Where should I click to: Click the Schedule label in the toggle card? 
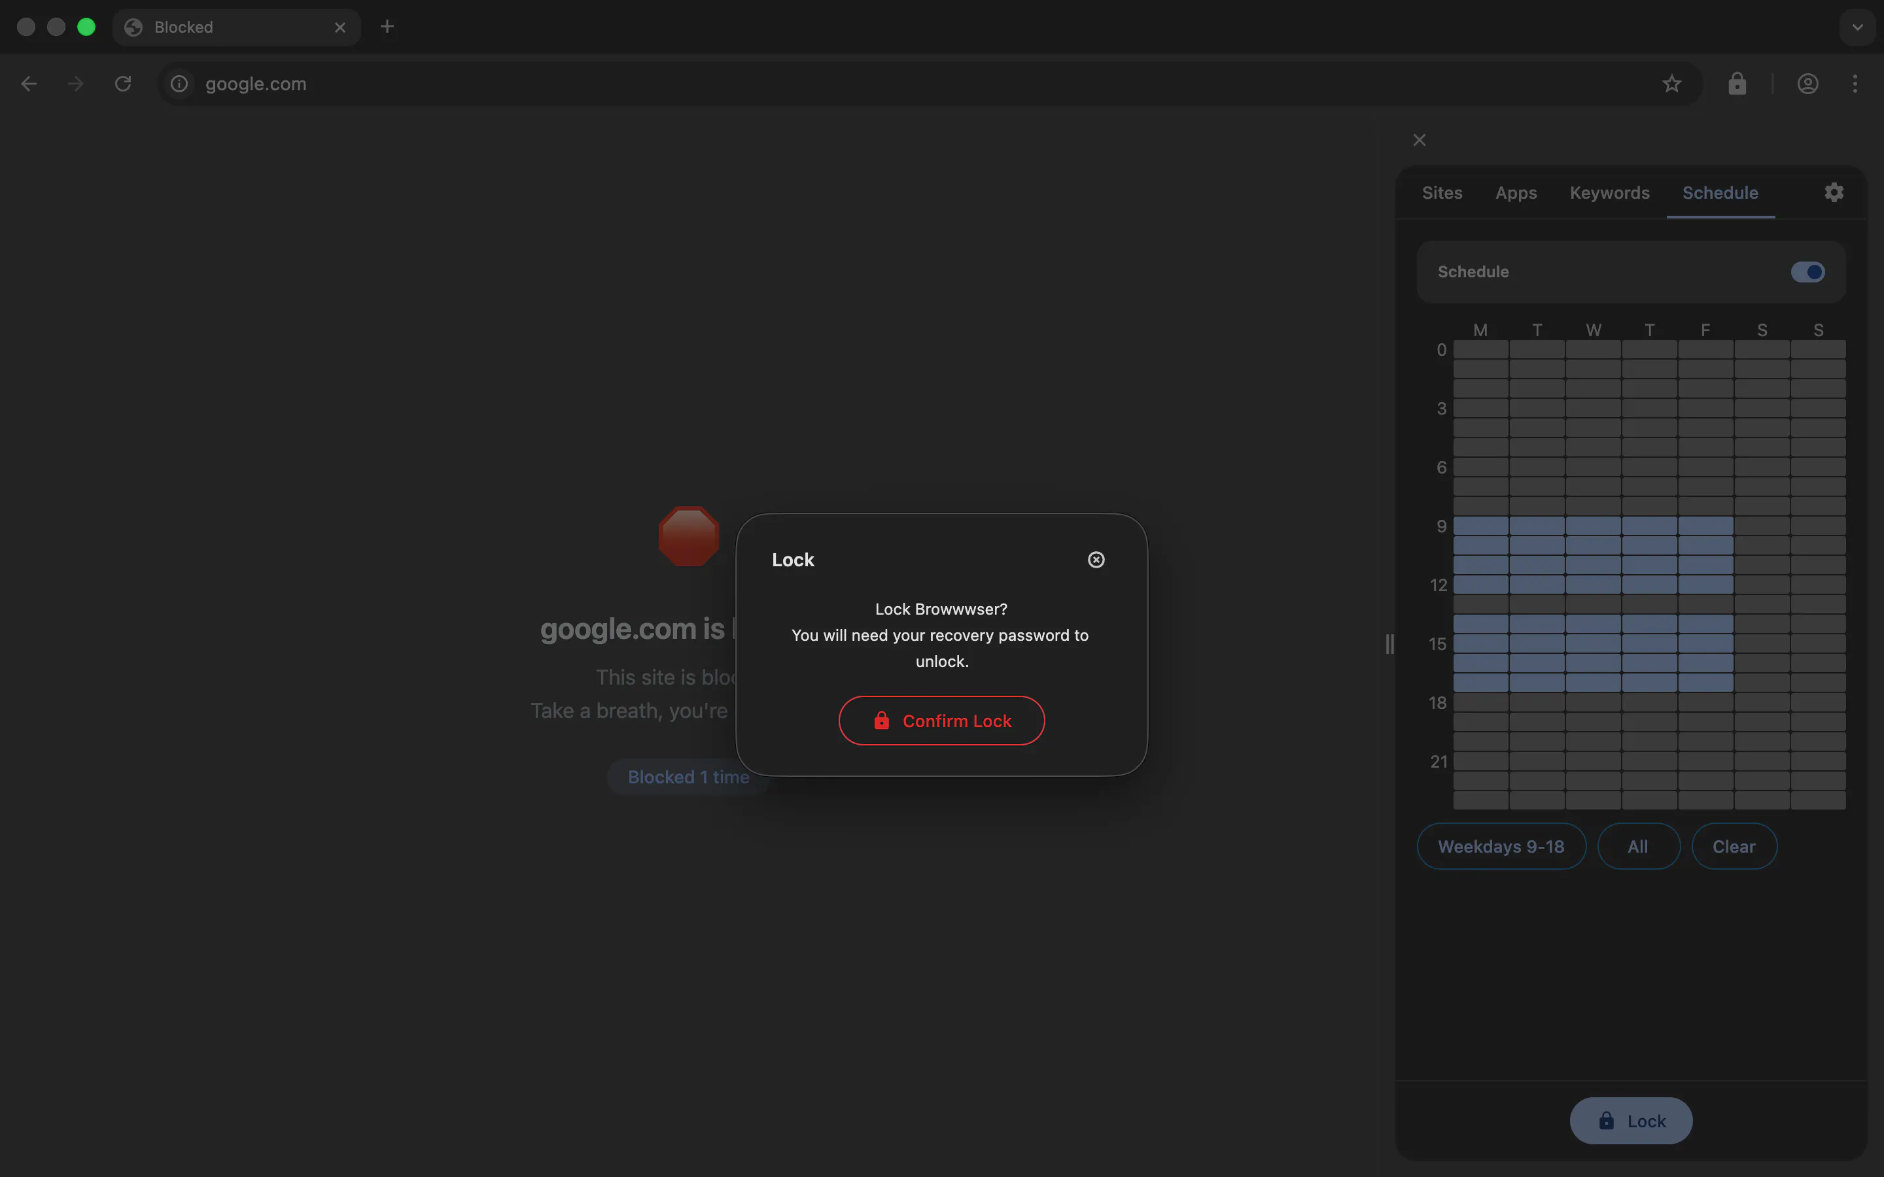[x=1473, y=271]
